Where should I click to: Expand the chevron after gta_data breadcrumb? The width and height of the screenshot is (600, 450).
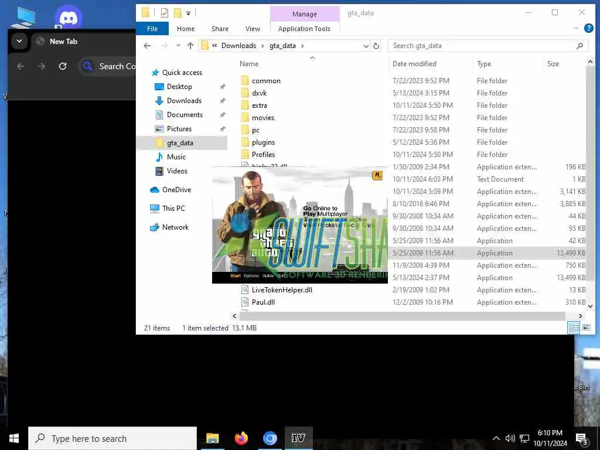coord(302,46)
